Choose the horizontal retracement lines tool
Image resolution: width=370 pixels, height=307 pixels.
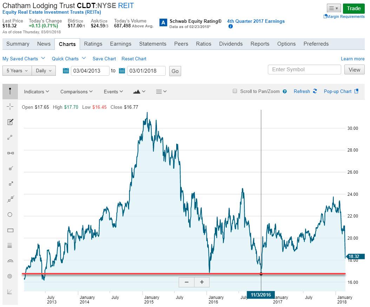tap(10, 246)
